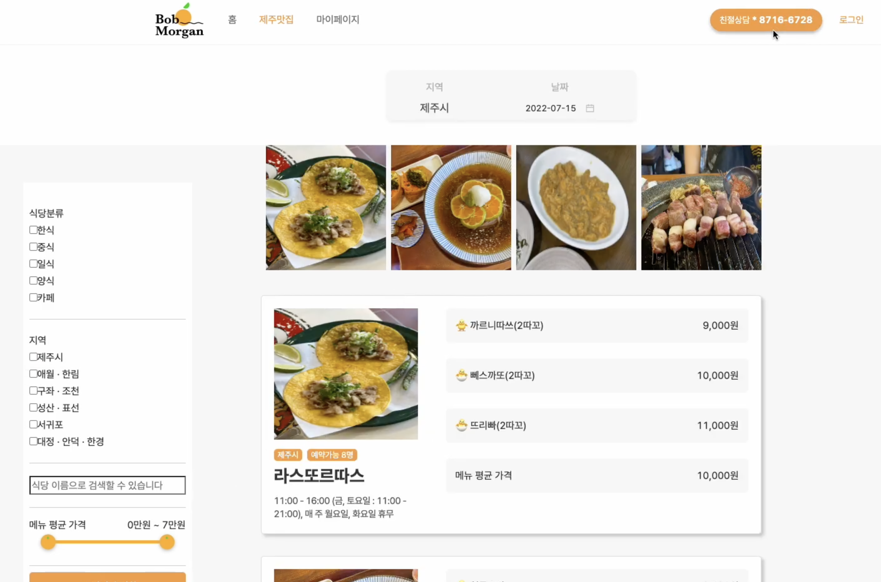Check the 양식 category checkbox

click(33, 280)
